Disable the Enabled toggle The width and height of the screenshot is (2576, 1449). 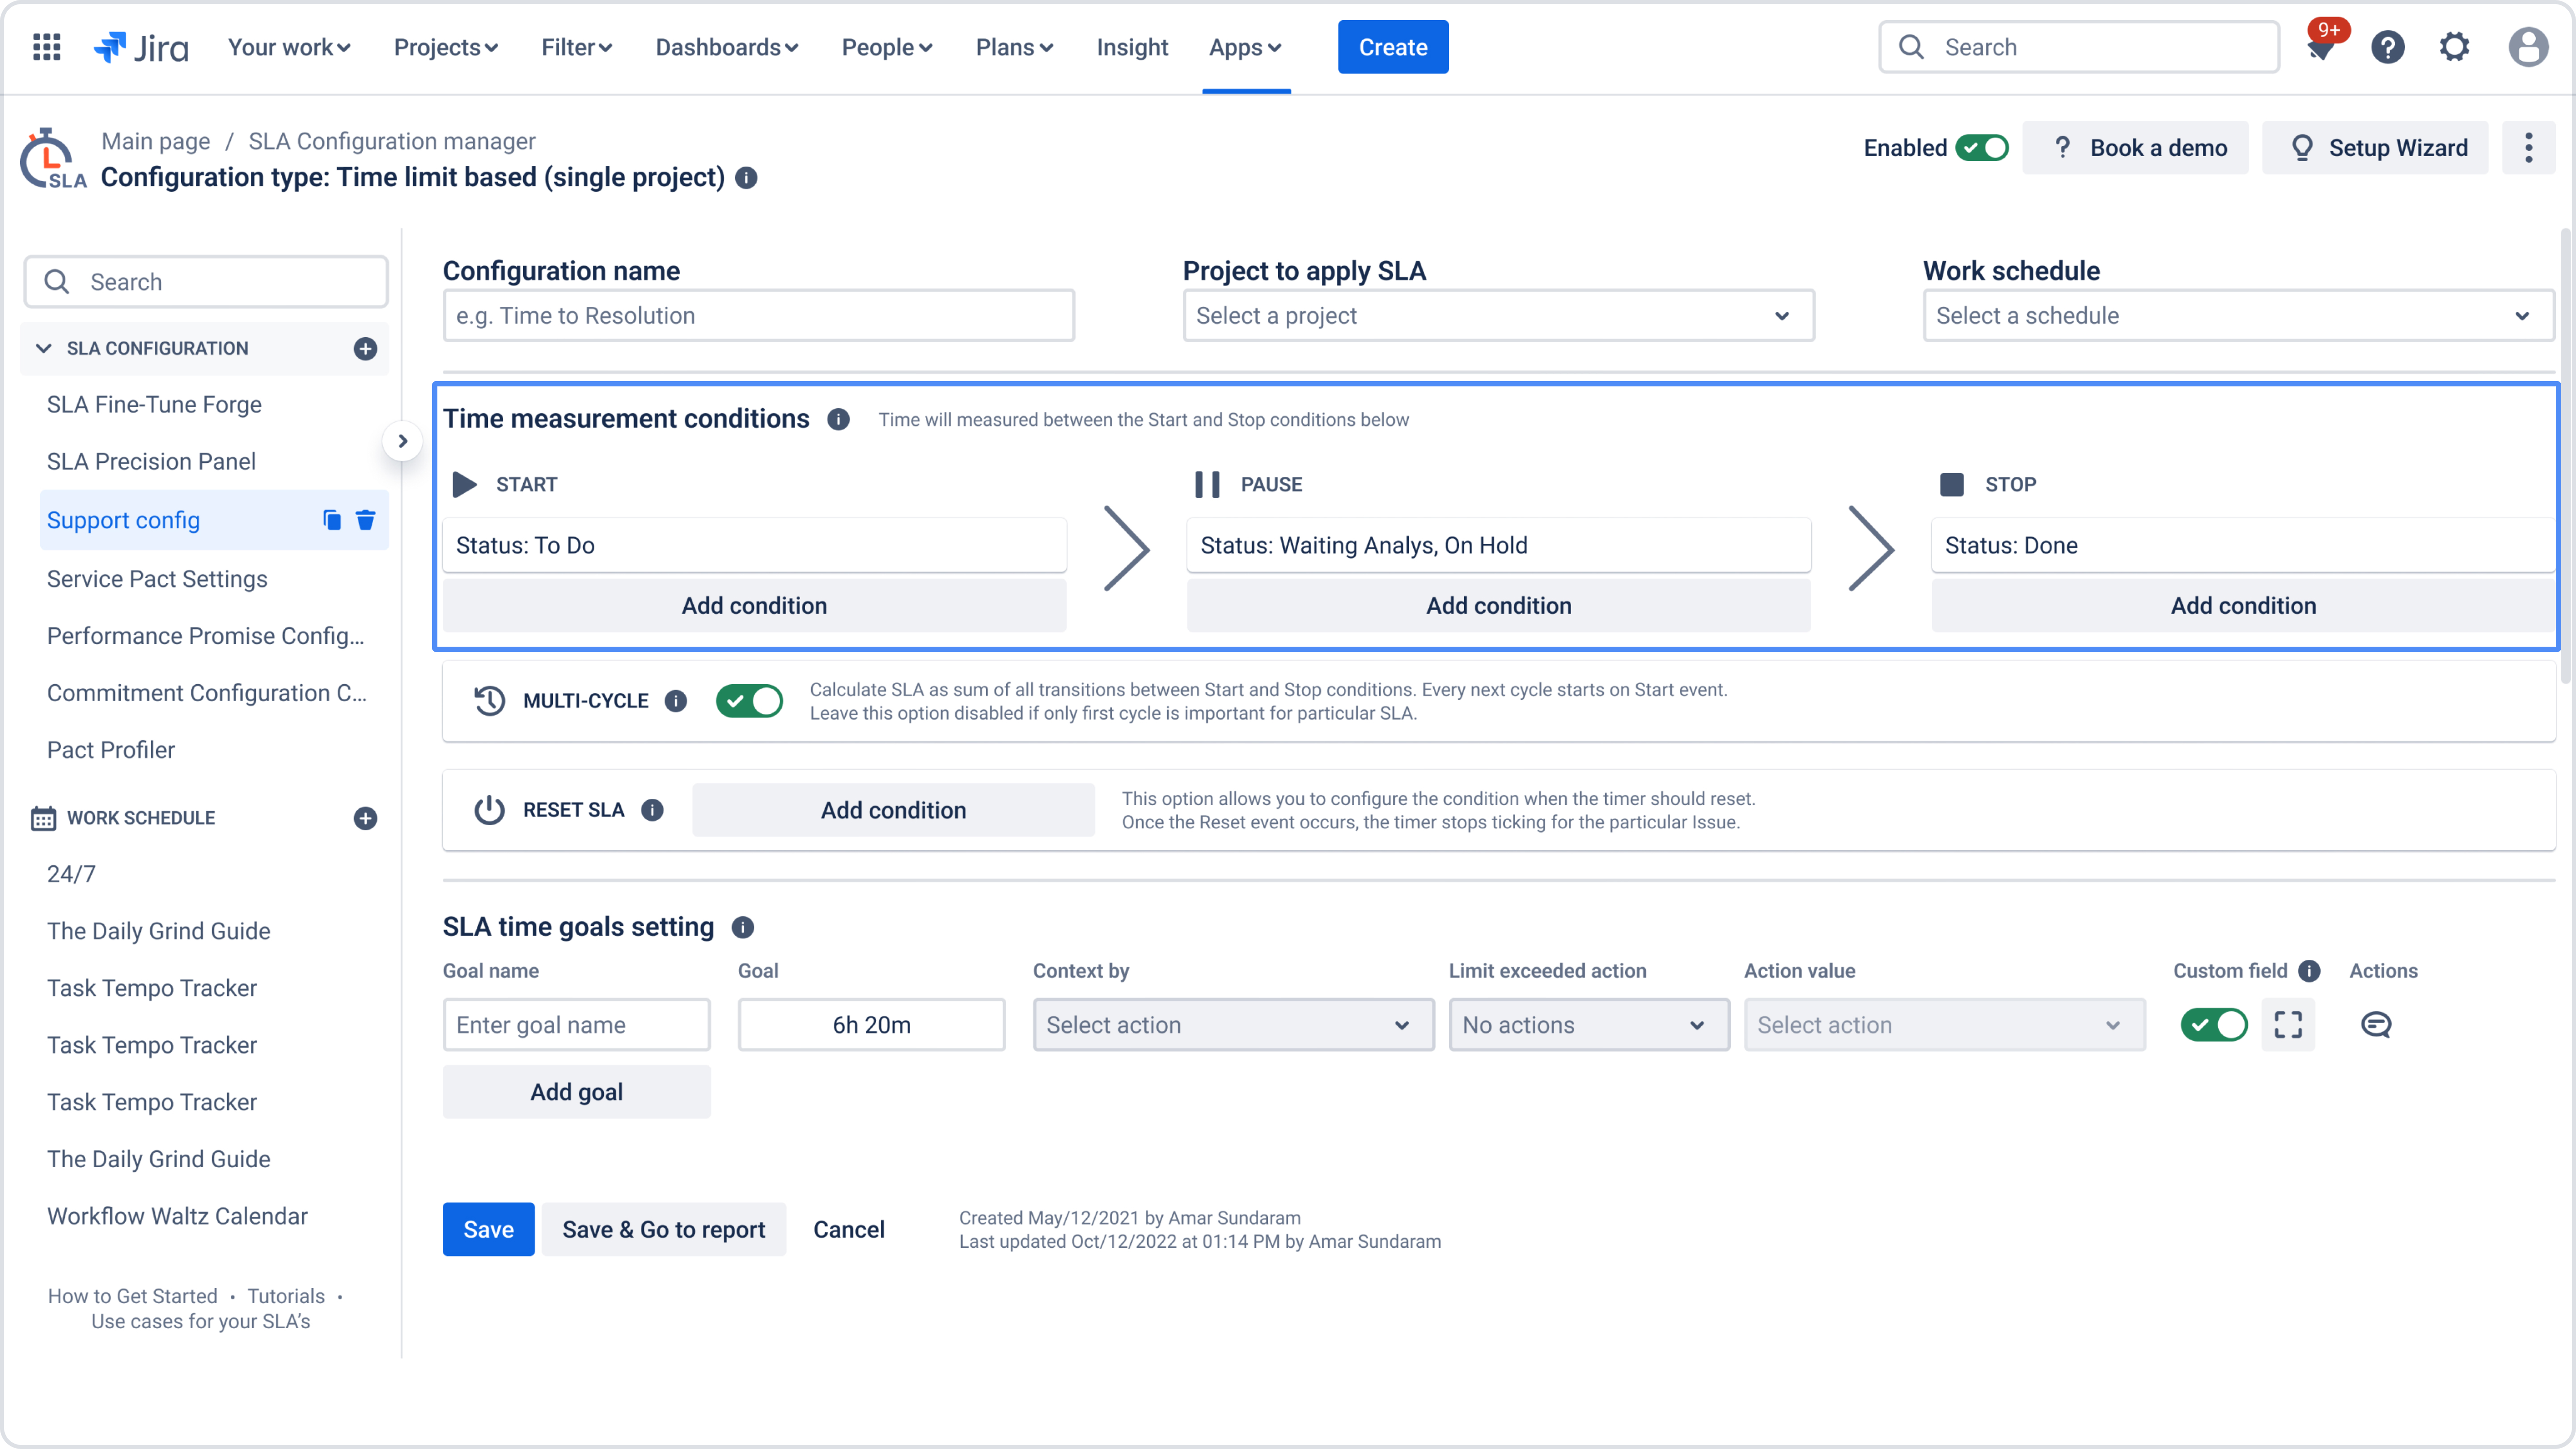(1982, 148)
